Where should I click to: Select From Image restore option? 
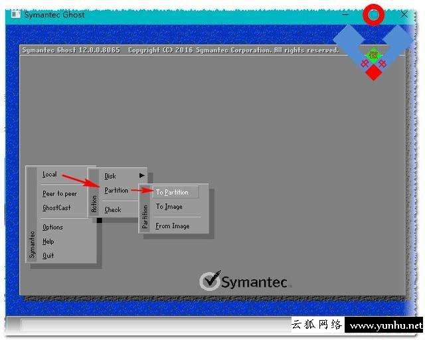(173, 226)
